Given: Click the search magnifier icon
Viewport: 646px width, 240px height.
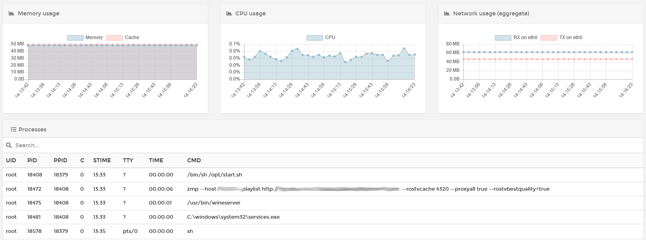Looking at the screenshot, I should point(9,145).
